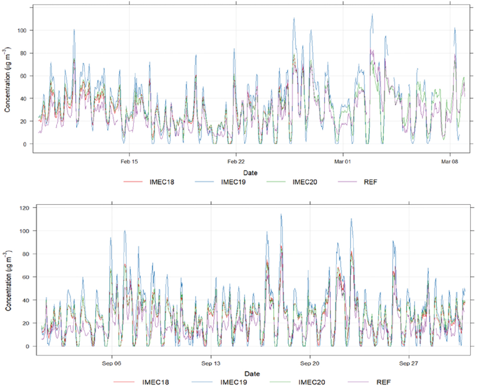The image size is (478, 387).
Task: Click the IMEC19 legend label in bottom chart
Action: pyautogui.click(x=234, y=382)
